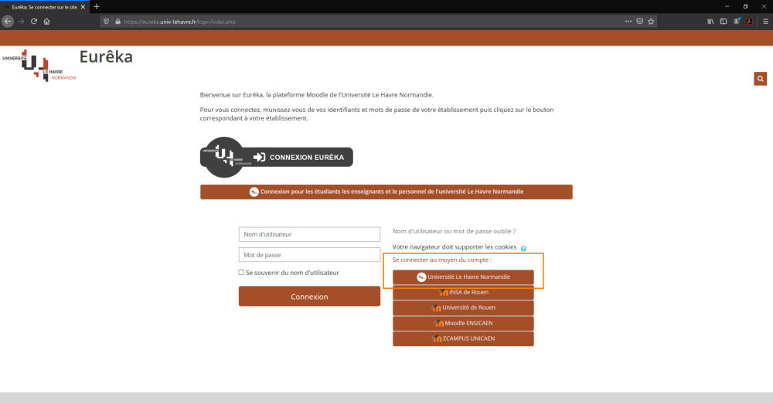
Task: Open the Firefox hamburger application menu
Action: coord(765,22)
